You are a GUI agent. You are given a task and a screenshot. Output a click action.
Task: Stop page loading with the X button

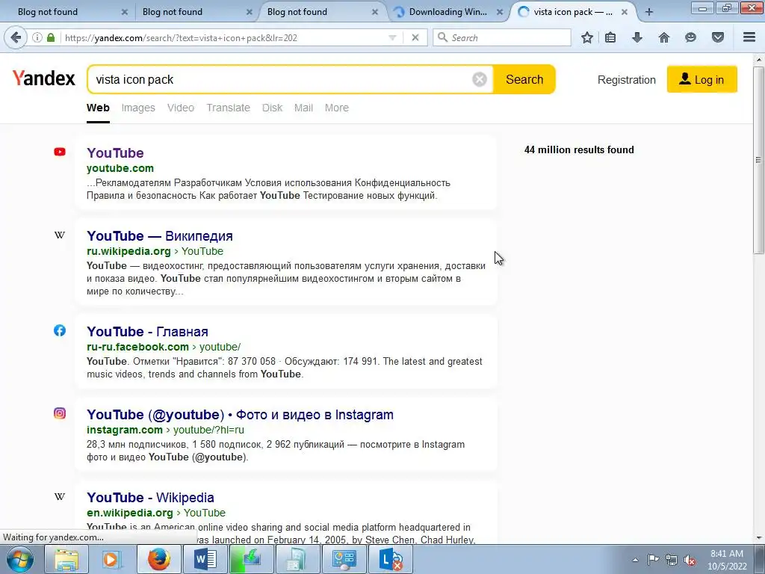(x=415, y=37)
